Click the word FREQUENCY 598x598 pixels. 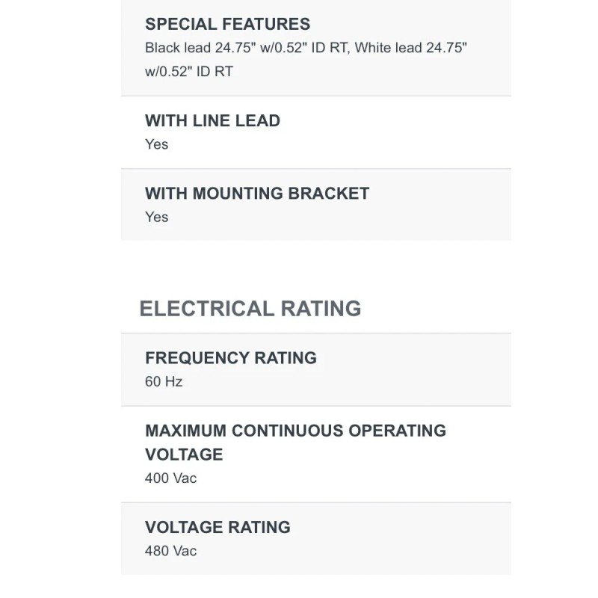point(197,358)
